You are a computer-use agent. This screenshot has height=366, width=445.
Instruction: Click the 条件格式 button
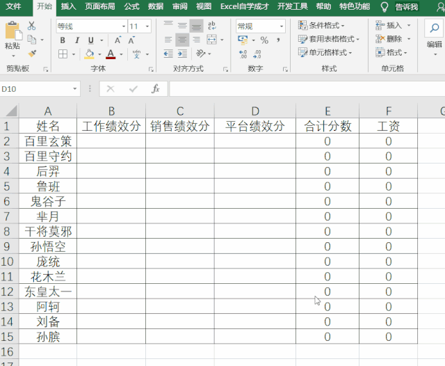325,25
